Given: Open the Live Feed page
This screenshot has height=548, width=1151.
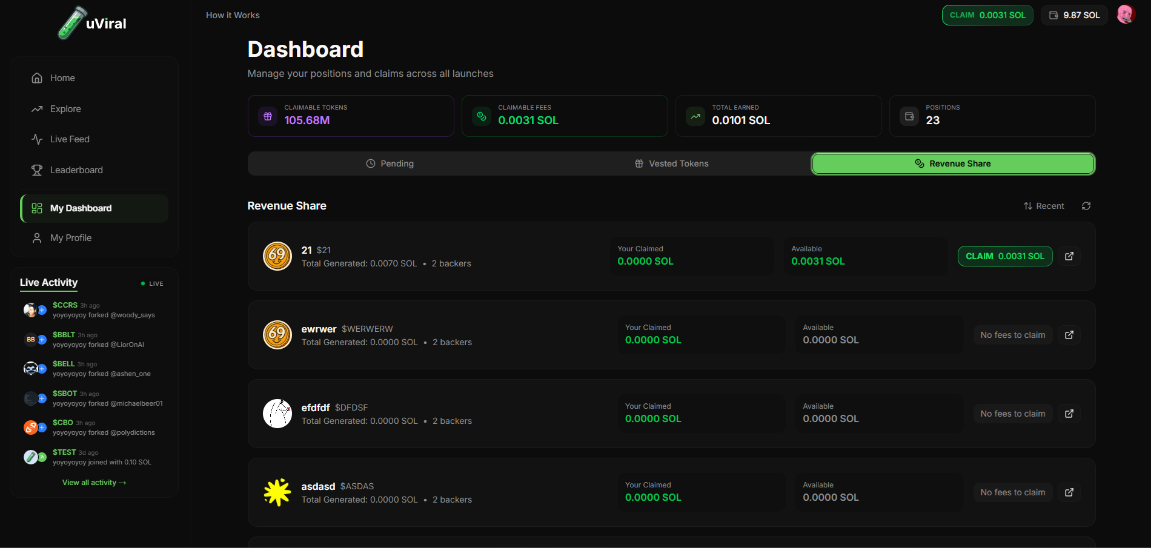Looking at the screenshot, I should coord(70,139).
